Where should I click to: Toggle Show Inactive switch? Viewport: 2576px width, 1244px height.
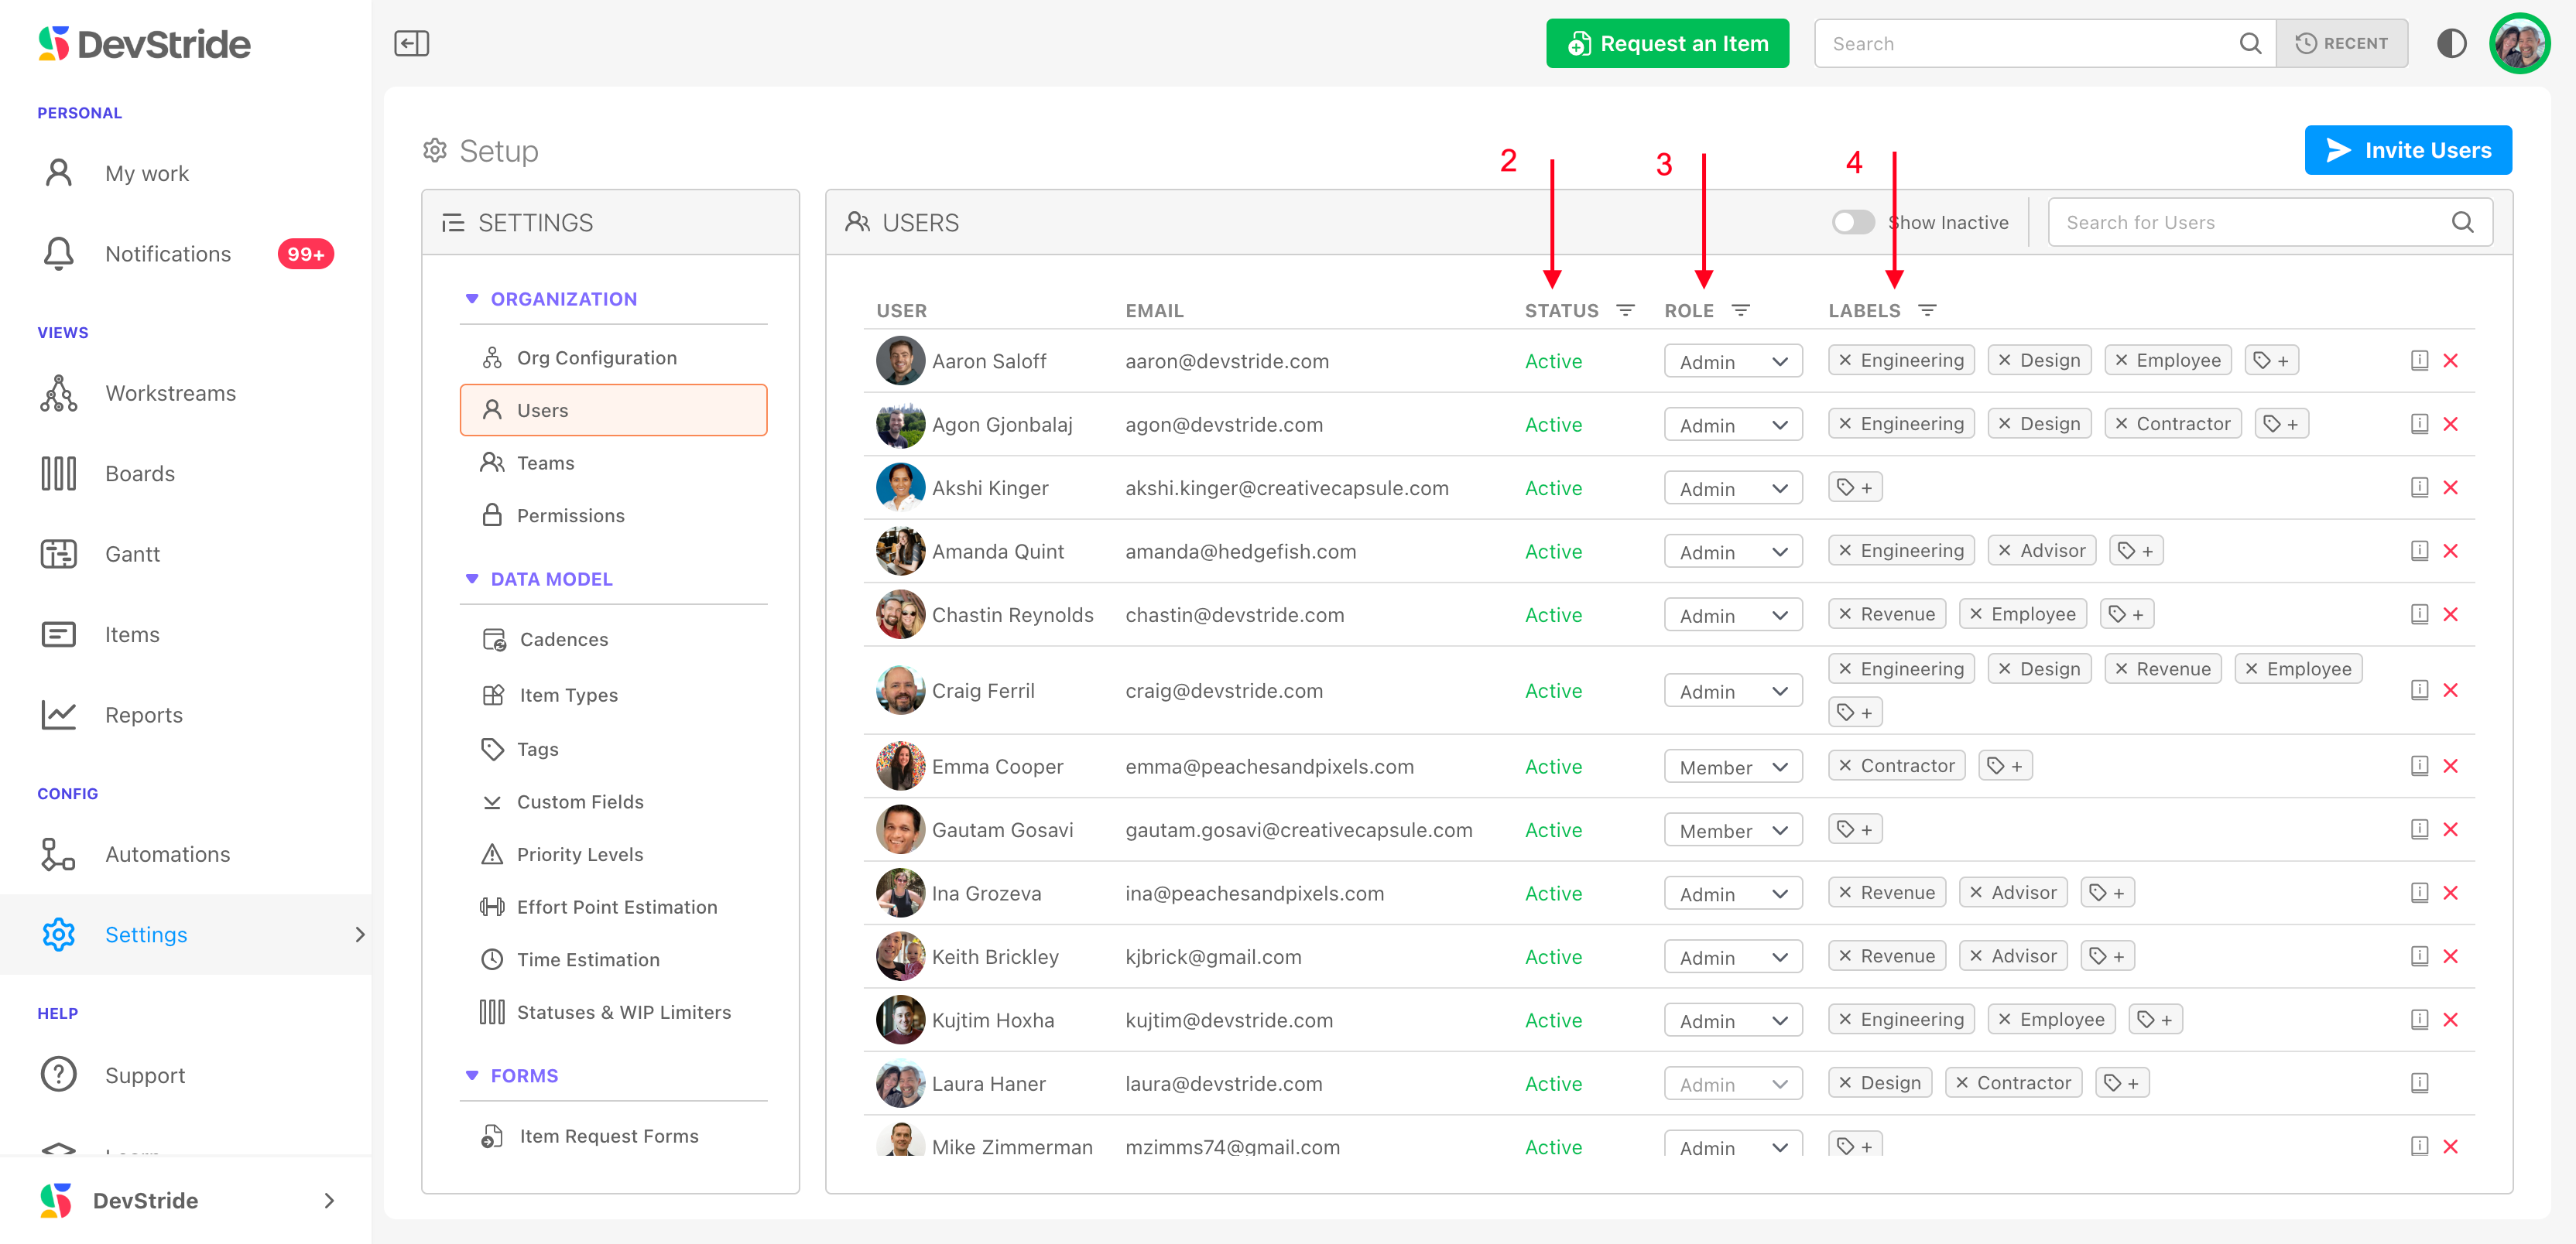(x=1852, y=222)
